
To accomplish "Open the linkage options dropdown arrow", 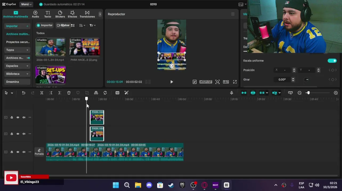I will coord(267,93).
